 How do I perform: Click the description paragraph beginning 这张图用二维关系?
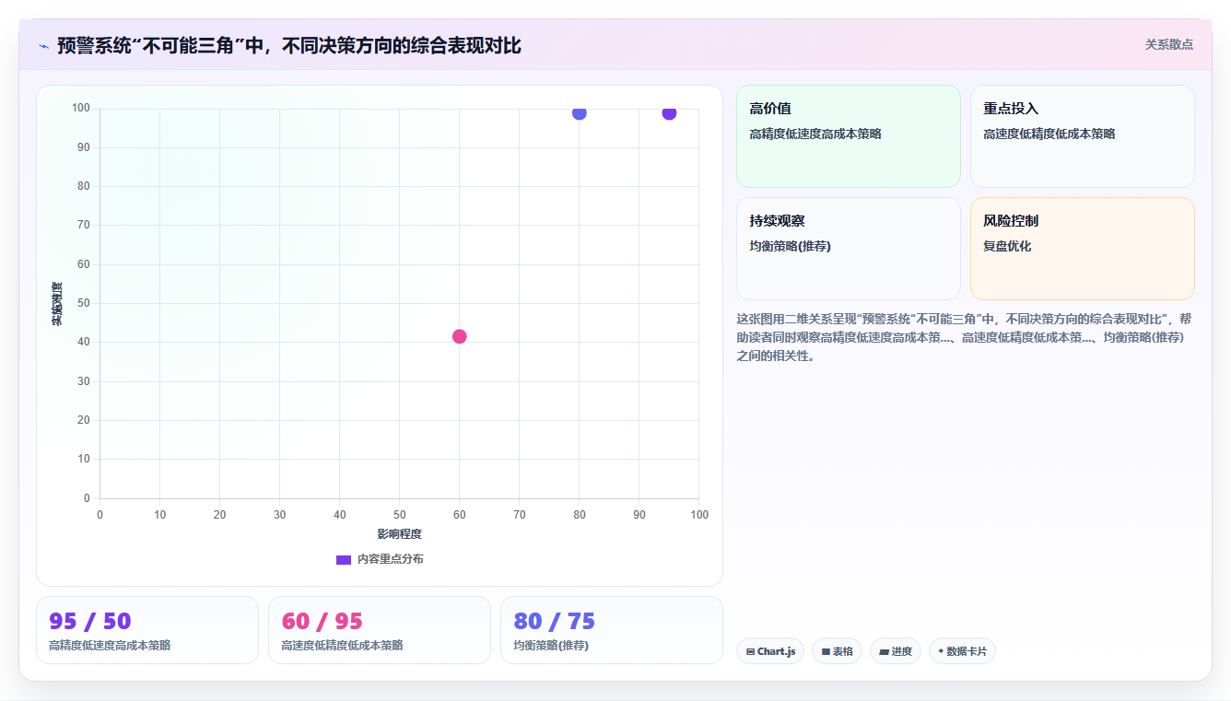(965, 337)
